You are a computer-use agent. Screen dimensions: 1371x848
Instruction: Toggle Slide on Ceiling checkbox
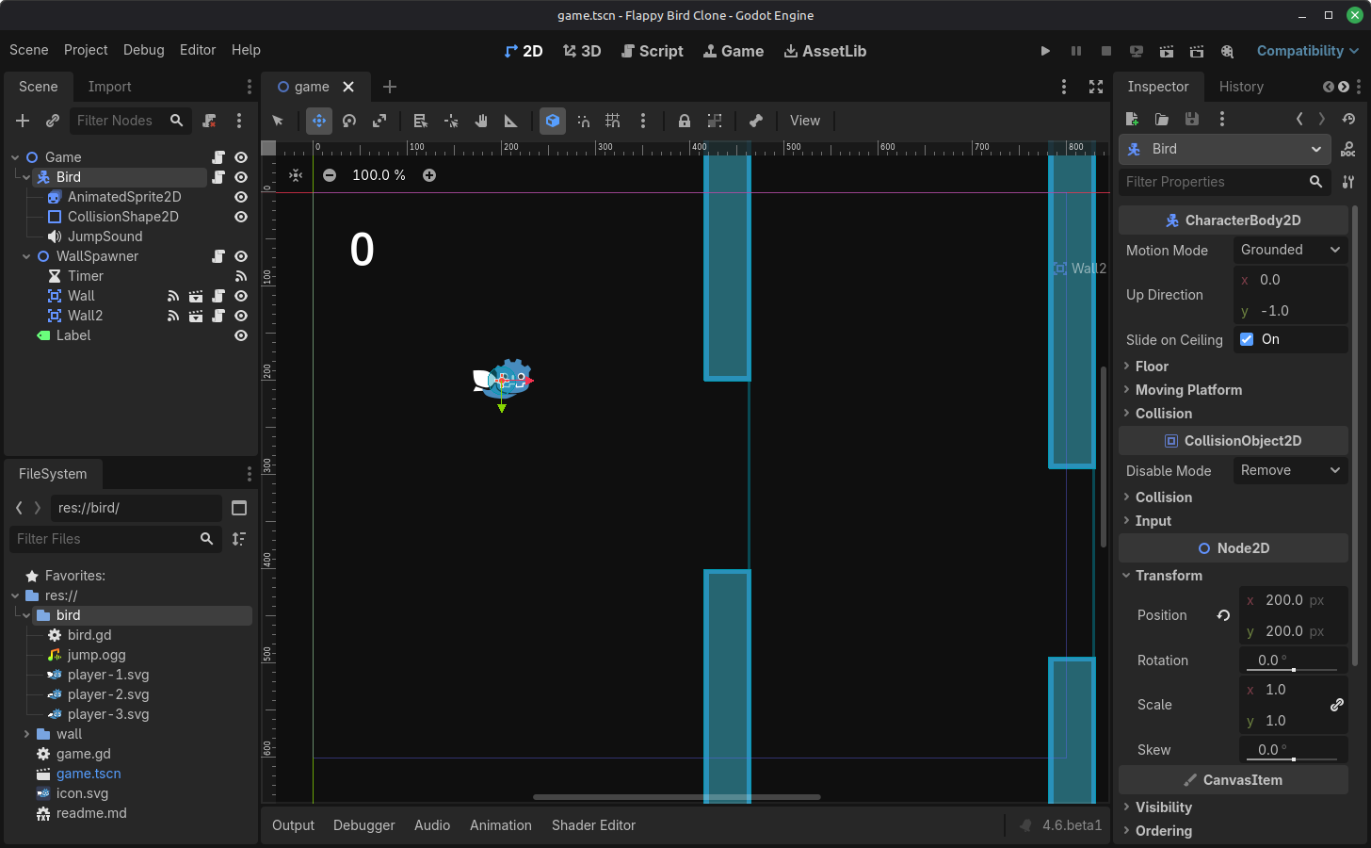1247,339
